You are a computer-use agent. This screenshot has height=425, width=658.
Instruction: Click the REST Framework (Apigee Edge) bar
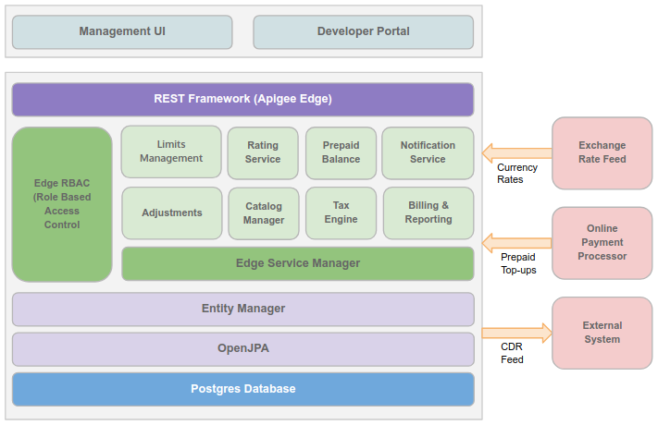[242, 99]
